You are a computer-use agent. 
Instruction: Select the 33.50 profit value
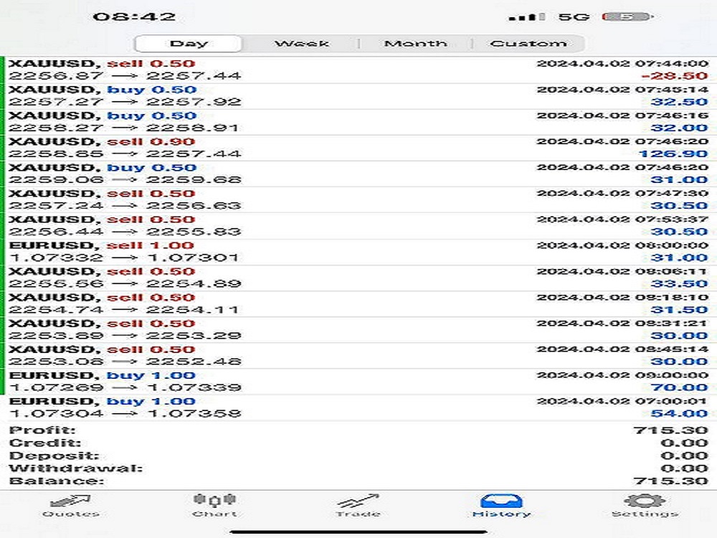tap(679, 283)
